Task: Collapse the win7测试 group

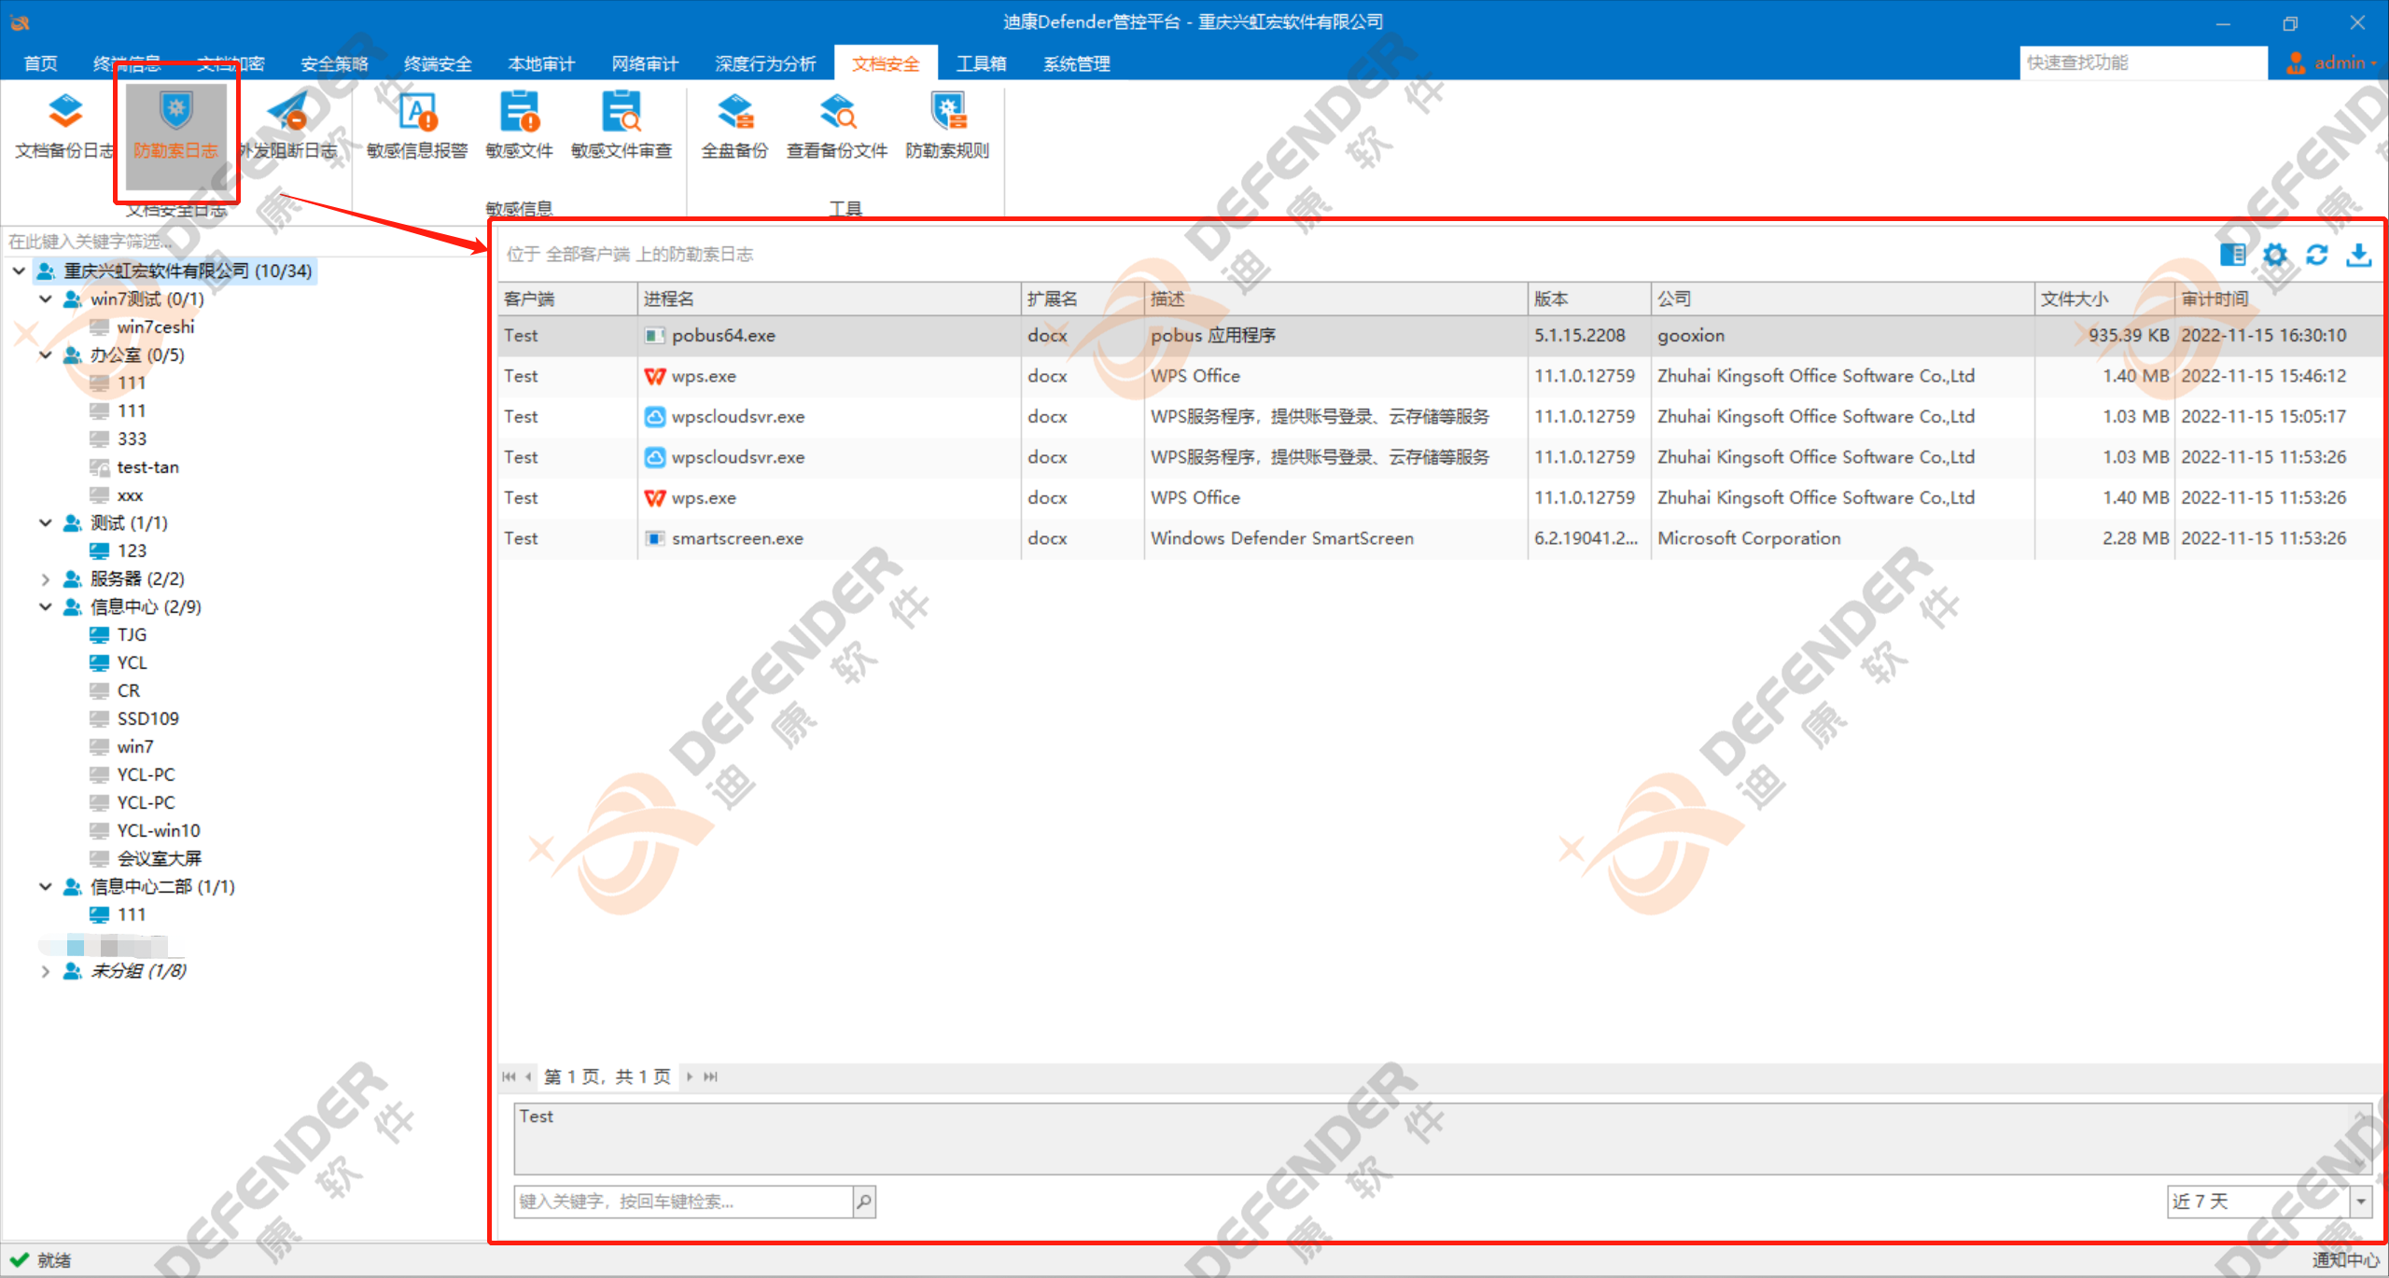Action: click(45, 299)
